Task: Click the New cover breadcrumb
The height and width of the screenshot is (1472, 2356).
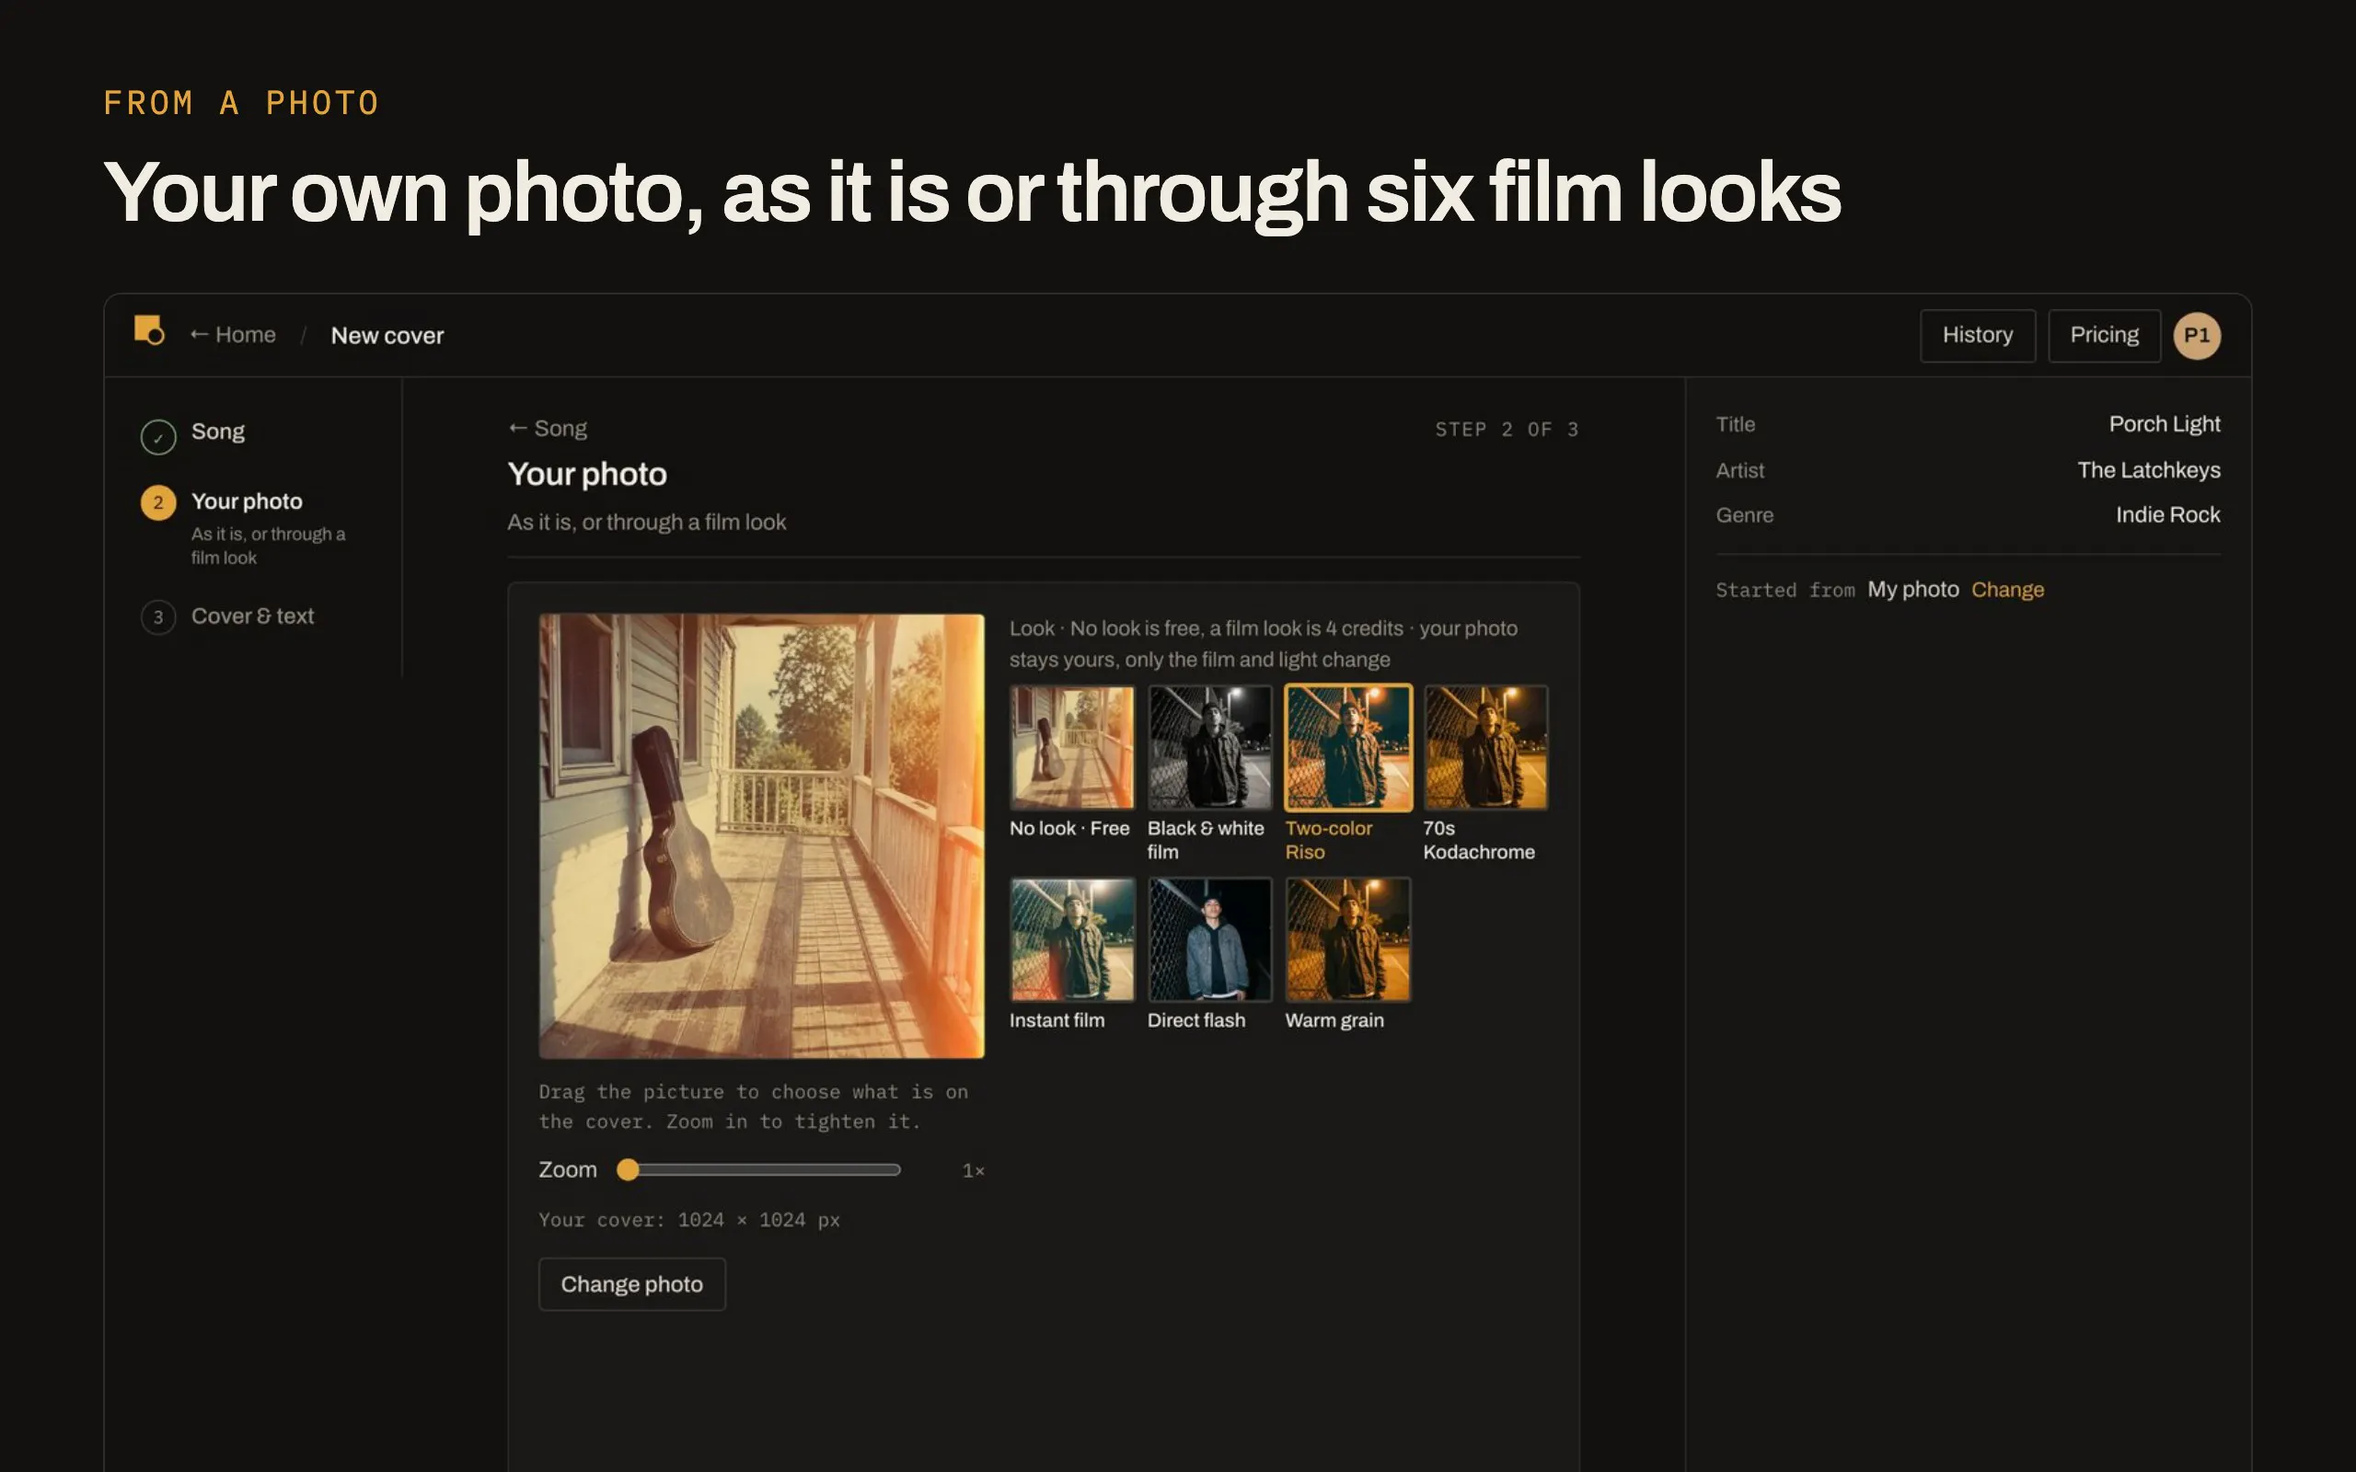Action: click(387, 336)
